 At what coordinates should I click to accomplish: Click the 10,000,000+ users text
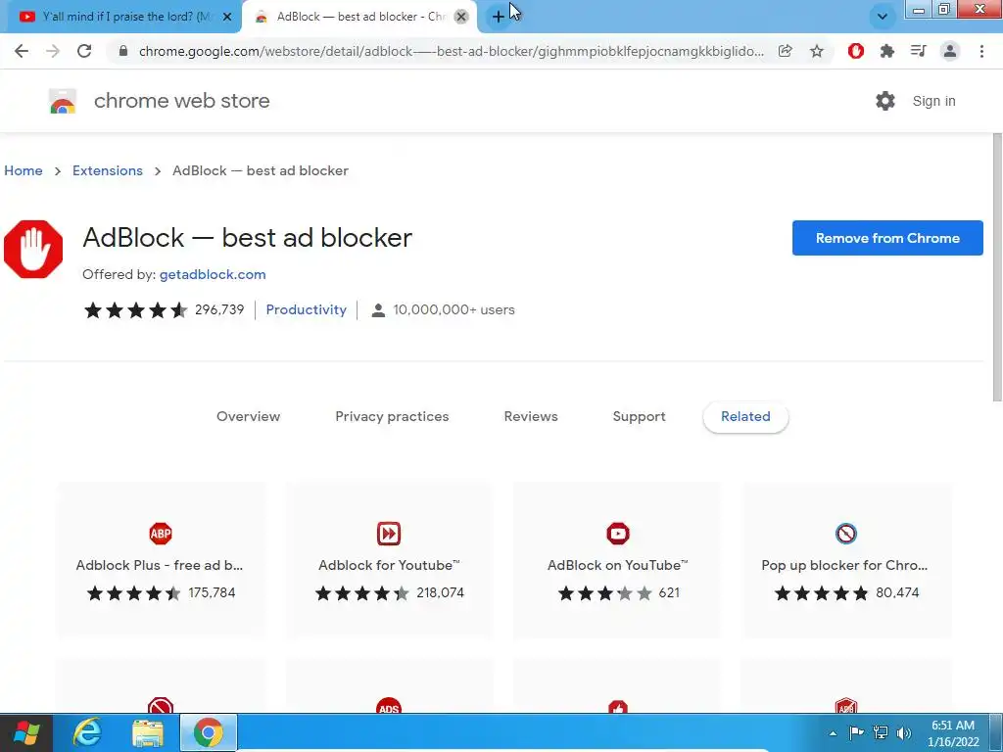(x=454, y=309)
